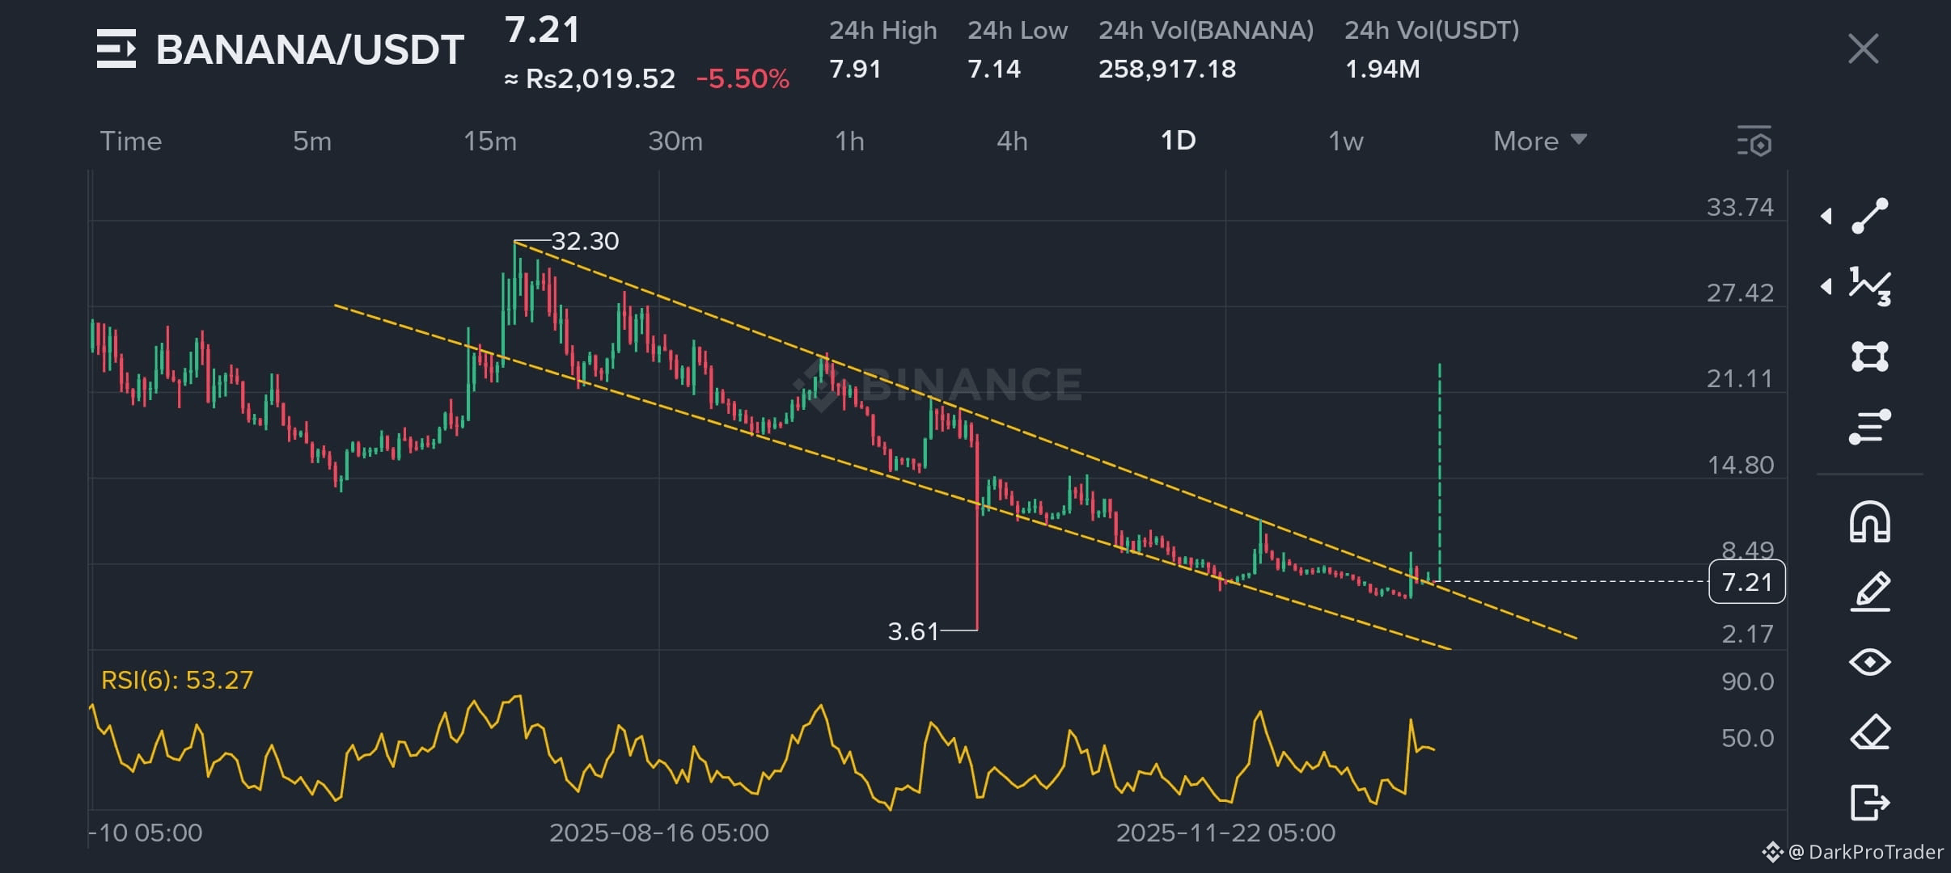Click the RSI(6): 53.27 indicator label
The width and height of the screenshot is (1951, 873).
coord(177,680)
